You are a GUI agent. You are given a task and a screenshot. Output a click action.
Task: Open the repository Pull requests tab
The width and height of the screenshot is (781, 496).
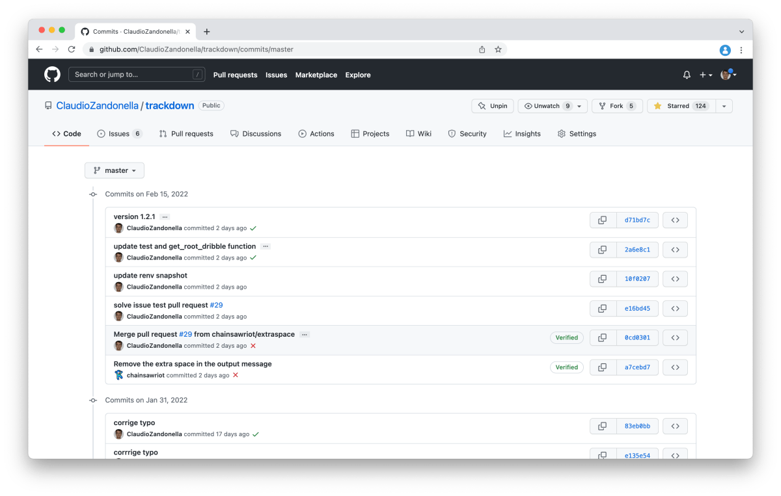point(186,134)
